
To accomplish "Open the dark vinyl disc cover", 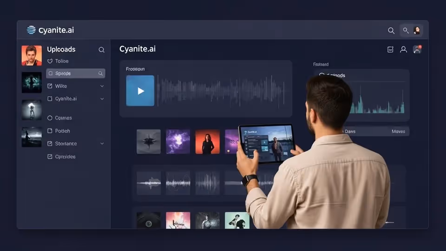I will (149, 220).
